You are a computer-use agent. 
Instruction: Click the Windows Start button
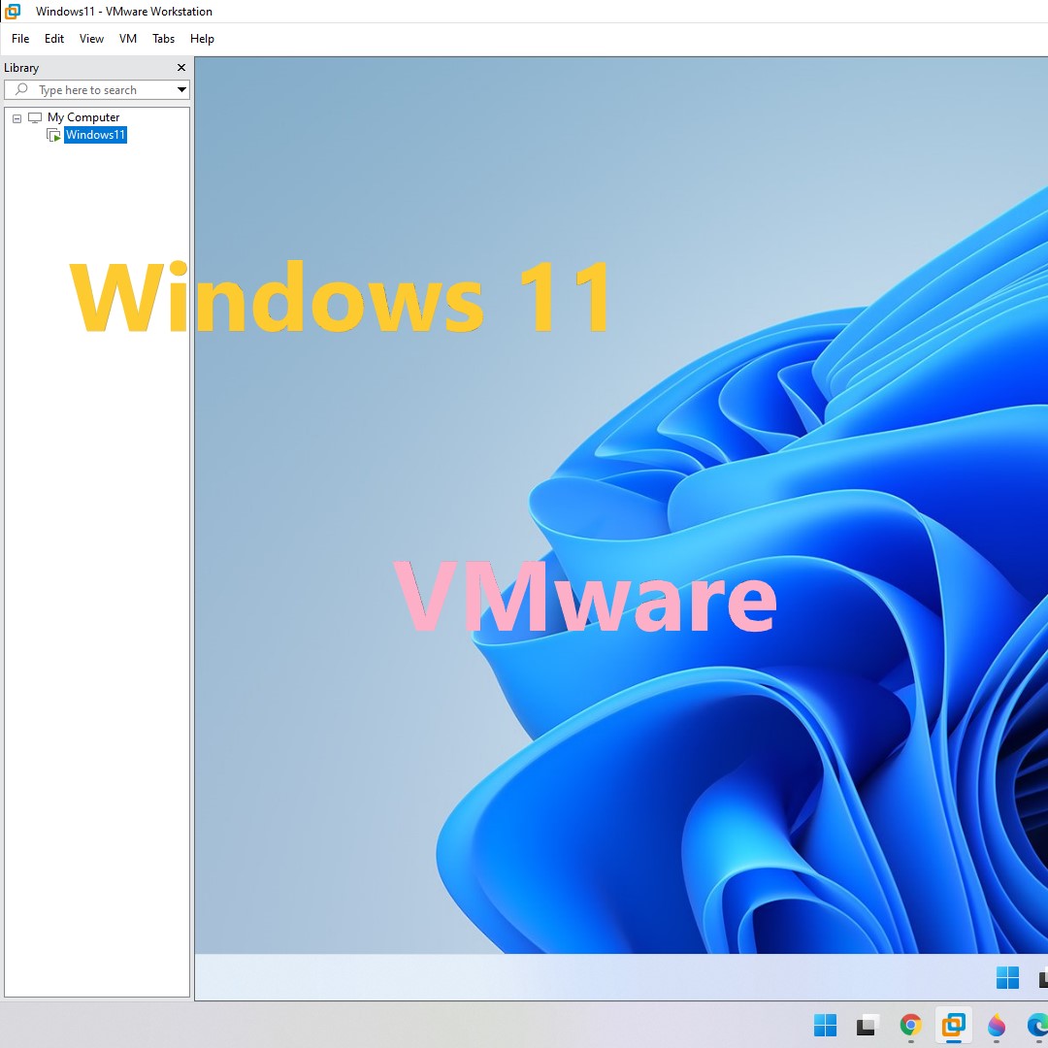(825, 1025)
